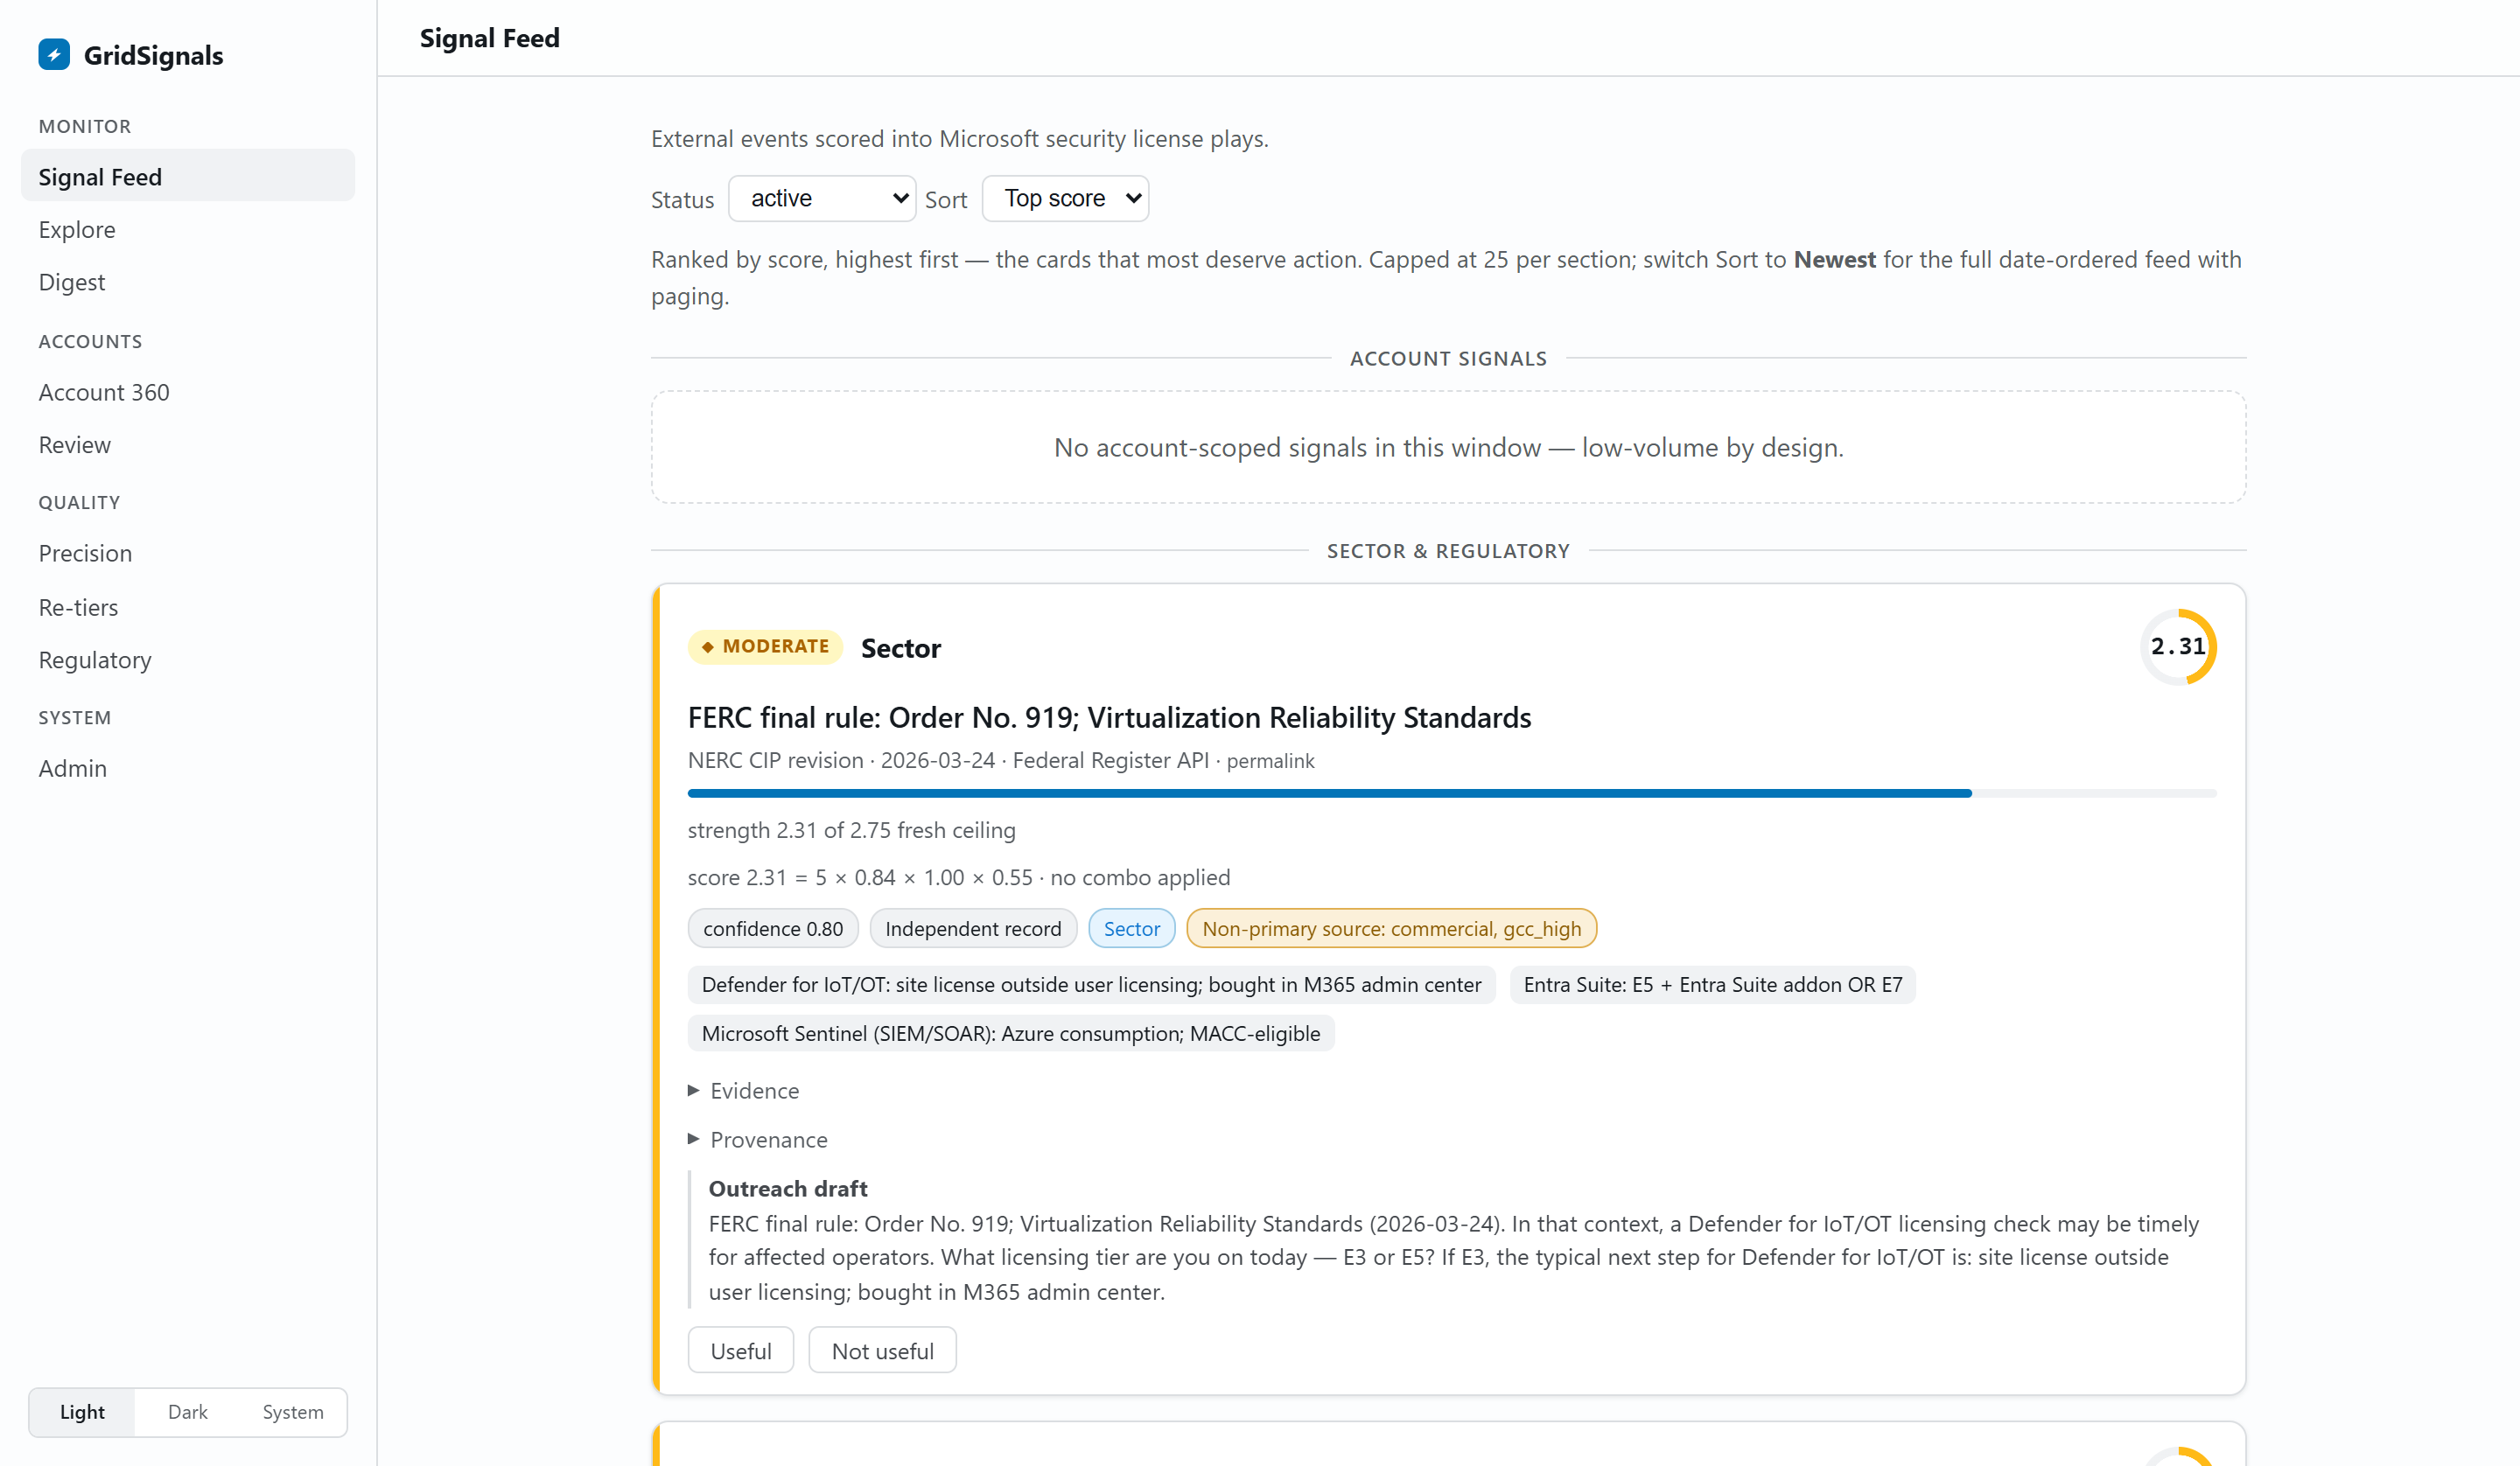The image size is (2520, 1466).
Task: Switch theme to Light
Action: [82, 1412]
